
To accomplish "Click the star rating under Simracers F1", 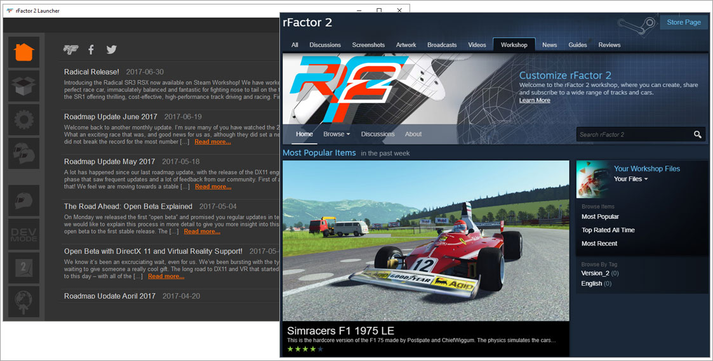I will 305,349.
